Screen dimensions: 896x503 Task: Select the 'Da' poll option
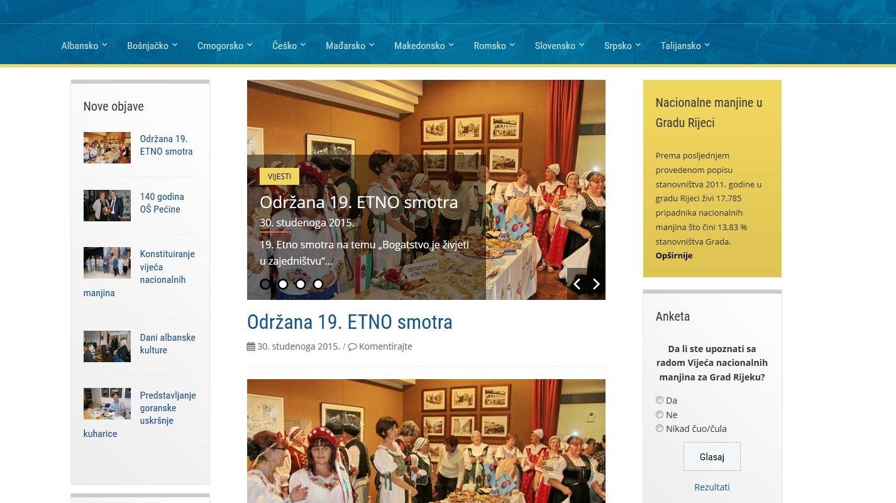click(x=660, y=400)
